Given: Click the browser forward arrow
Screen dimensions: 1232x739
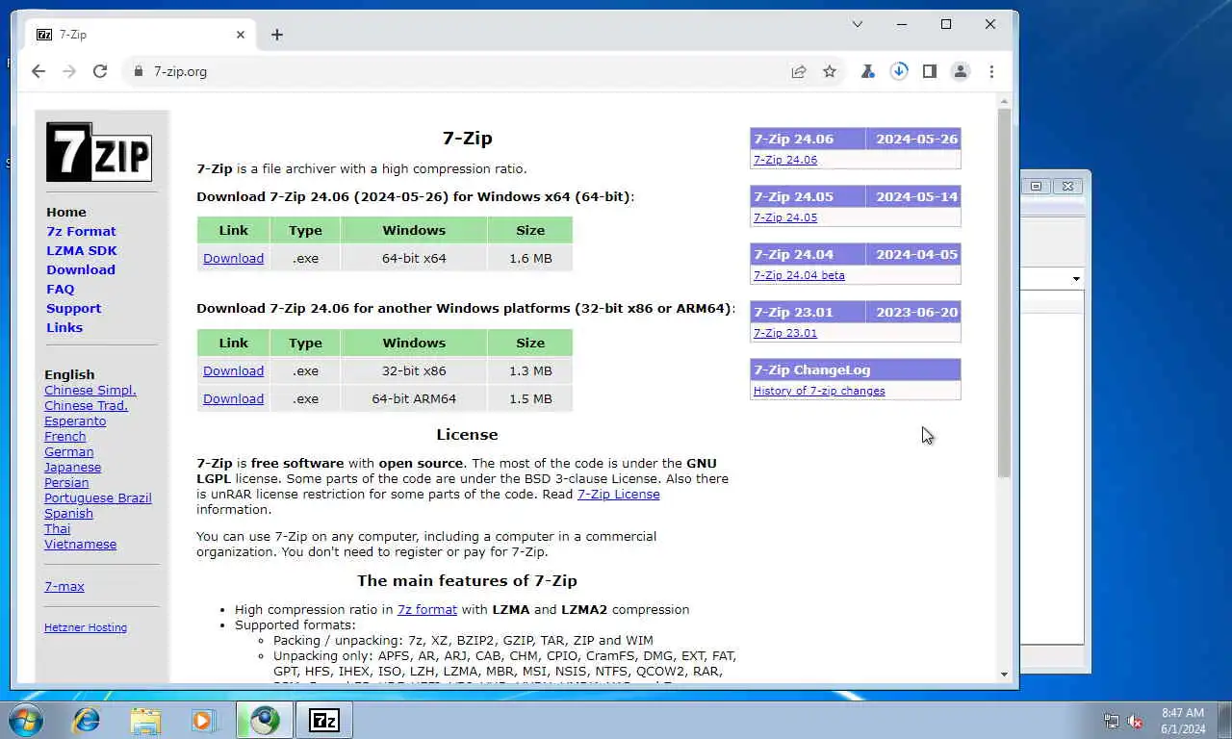Looking at the screenshot, I should point(69,71).
